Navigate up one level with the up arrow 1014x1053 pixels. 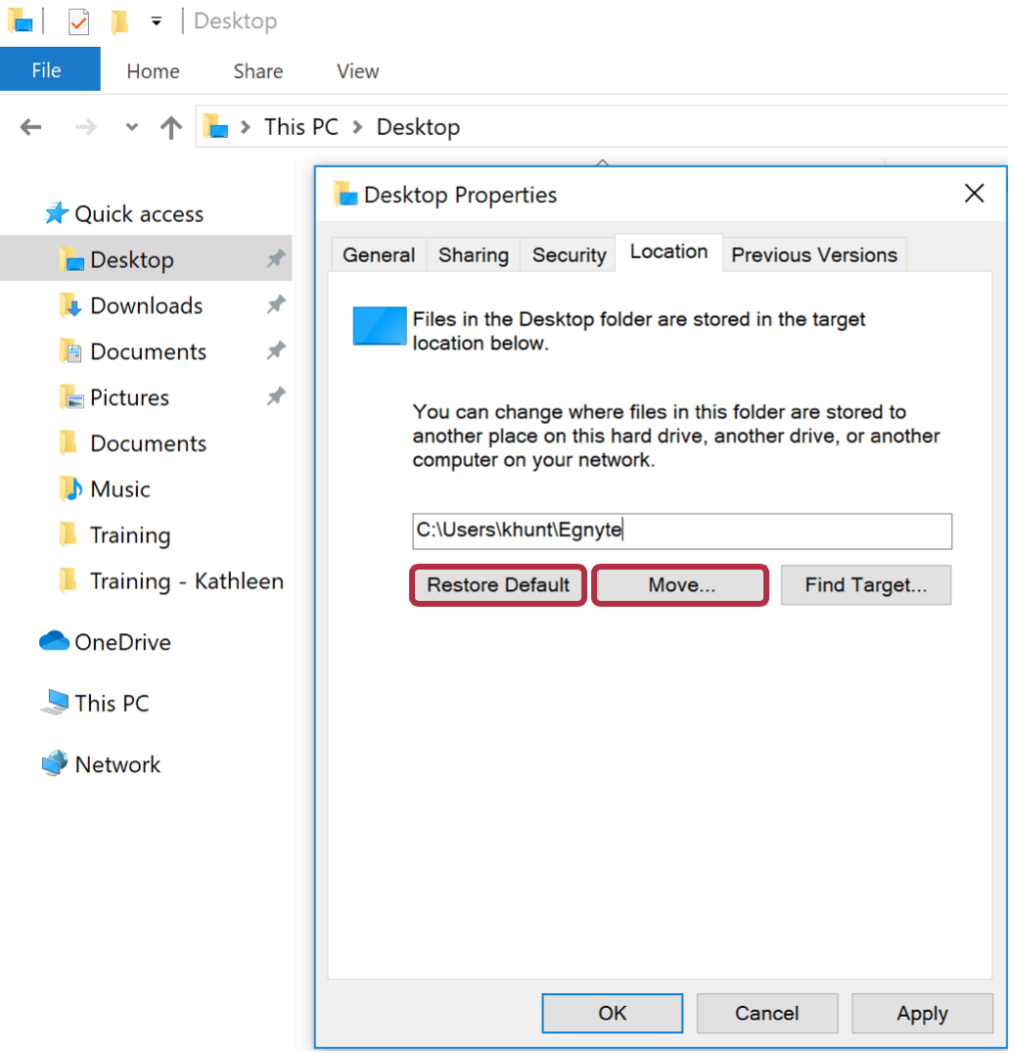[x=171, y=127]
